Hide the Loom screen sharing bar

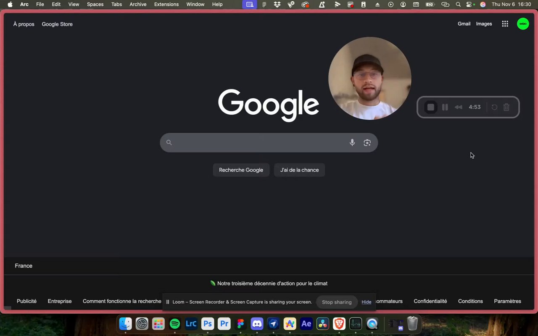[367, 302]
